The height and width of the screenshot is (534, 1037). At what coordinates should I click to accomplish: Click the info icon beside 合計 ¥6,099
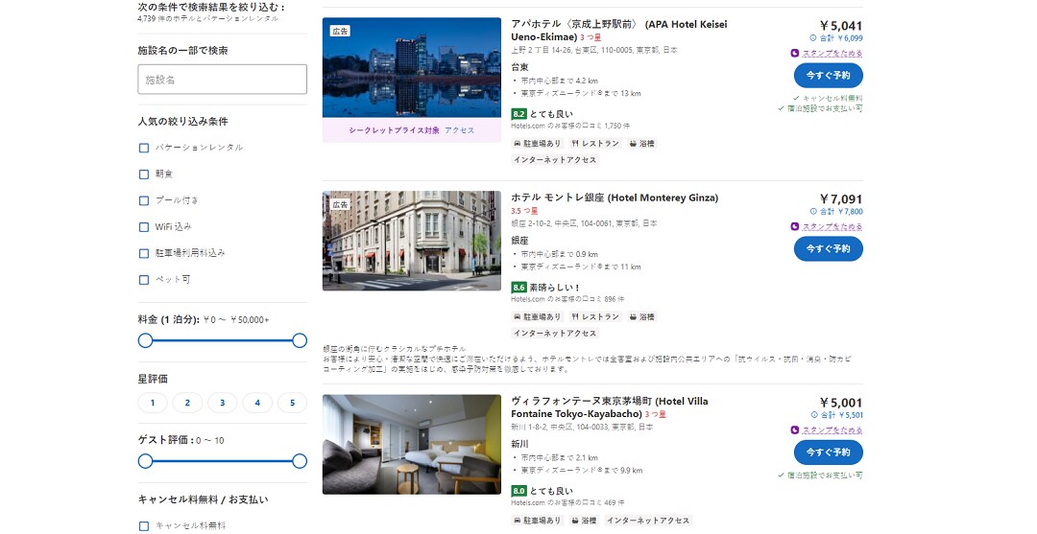click(813, 38)
